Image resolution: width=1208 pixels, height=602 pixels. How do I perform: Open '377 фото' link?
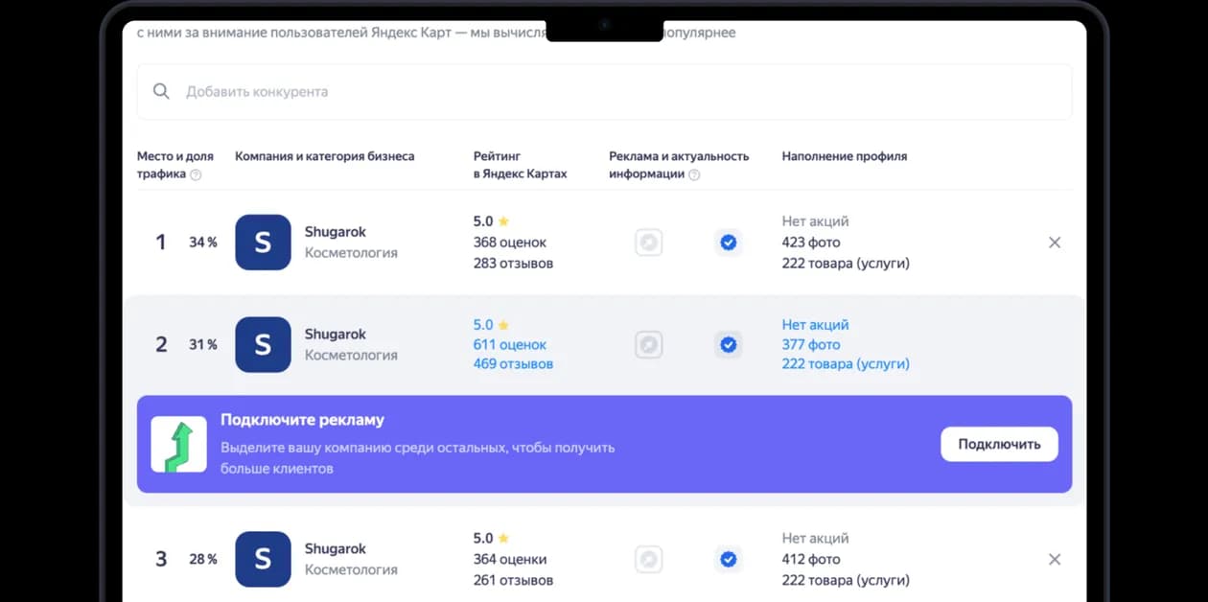(811, 344)
